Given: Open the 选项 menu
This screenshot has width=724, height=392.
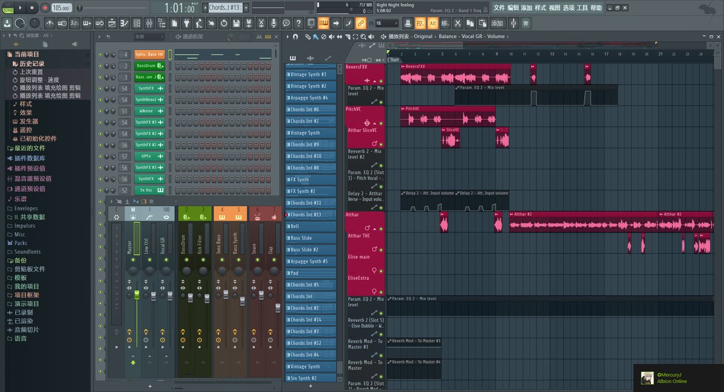Looking at the screenshot, I should 568,8.
